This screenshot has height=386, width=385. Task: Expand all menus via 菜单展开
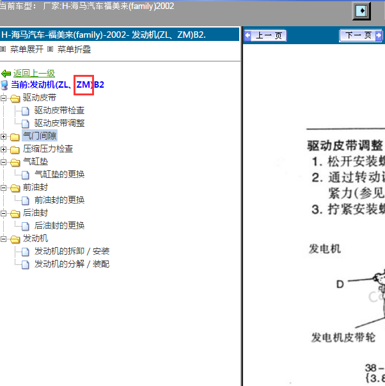[x=27, y=49]
